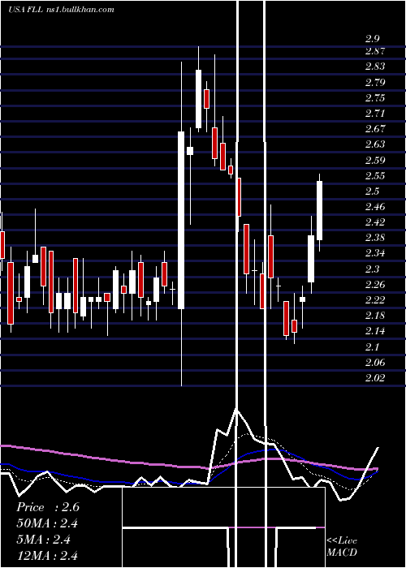
Task: Click the 2.5 price axis label
Action: (x=372, y=191)
